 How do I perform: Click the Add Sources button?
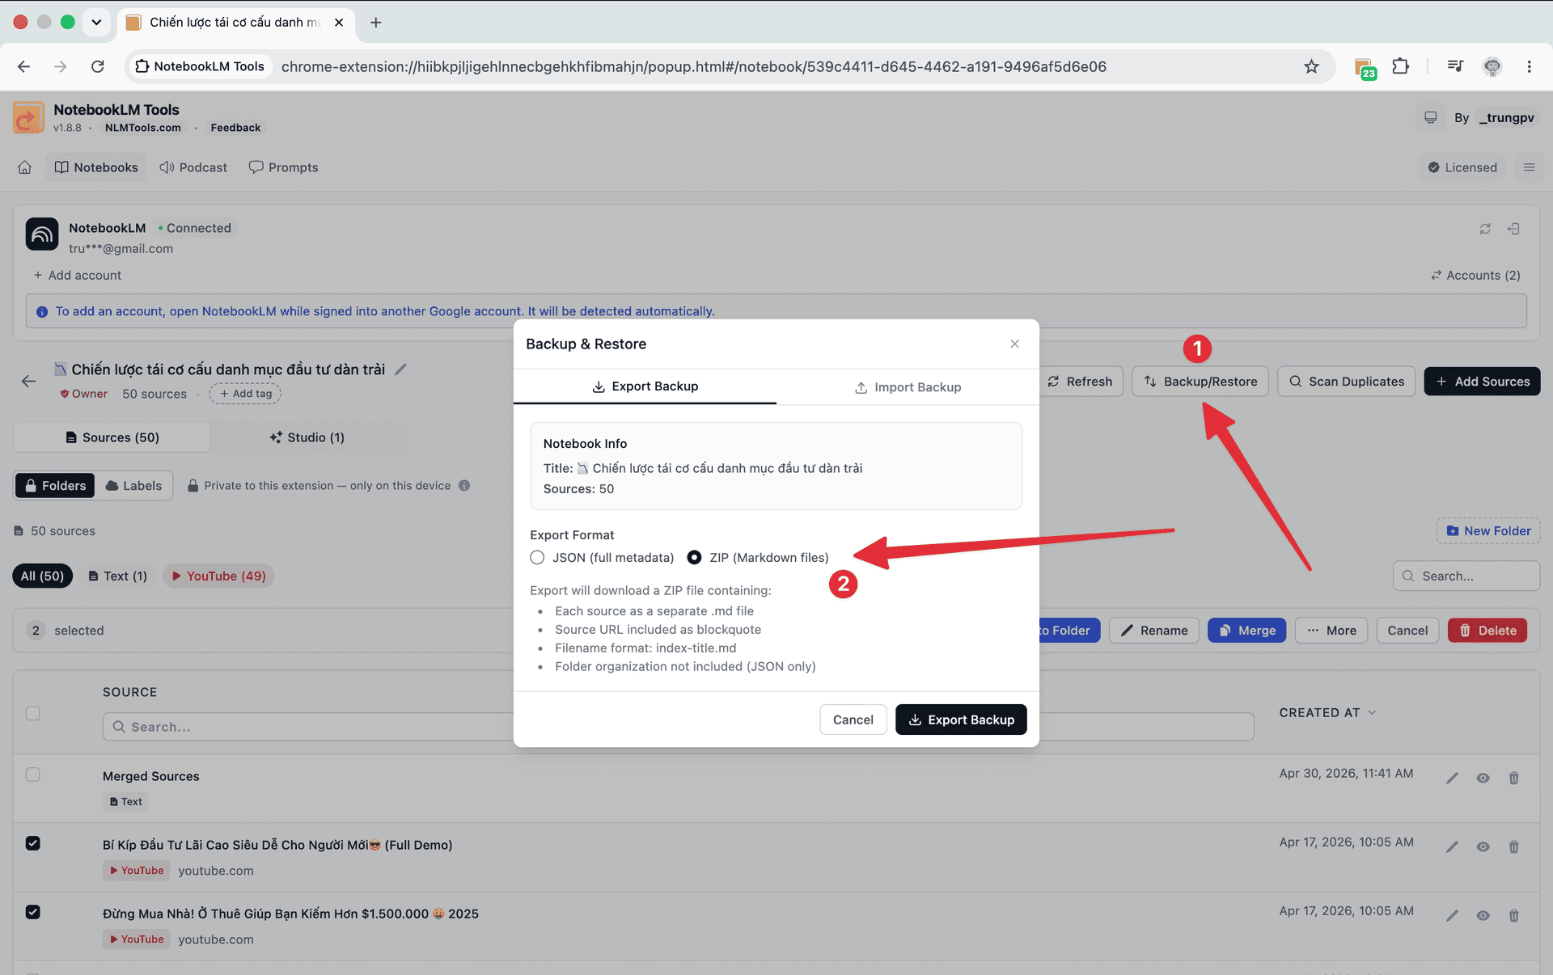[1482, 382]
